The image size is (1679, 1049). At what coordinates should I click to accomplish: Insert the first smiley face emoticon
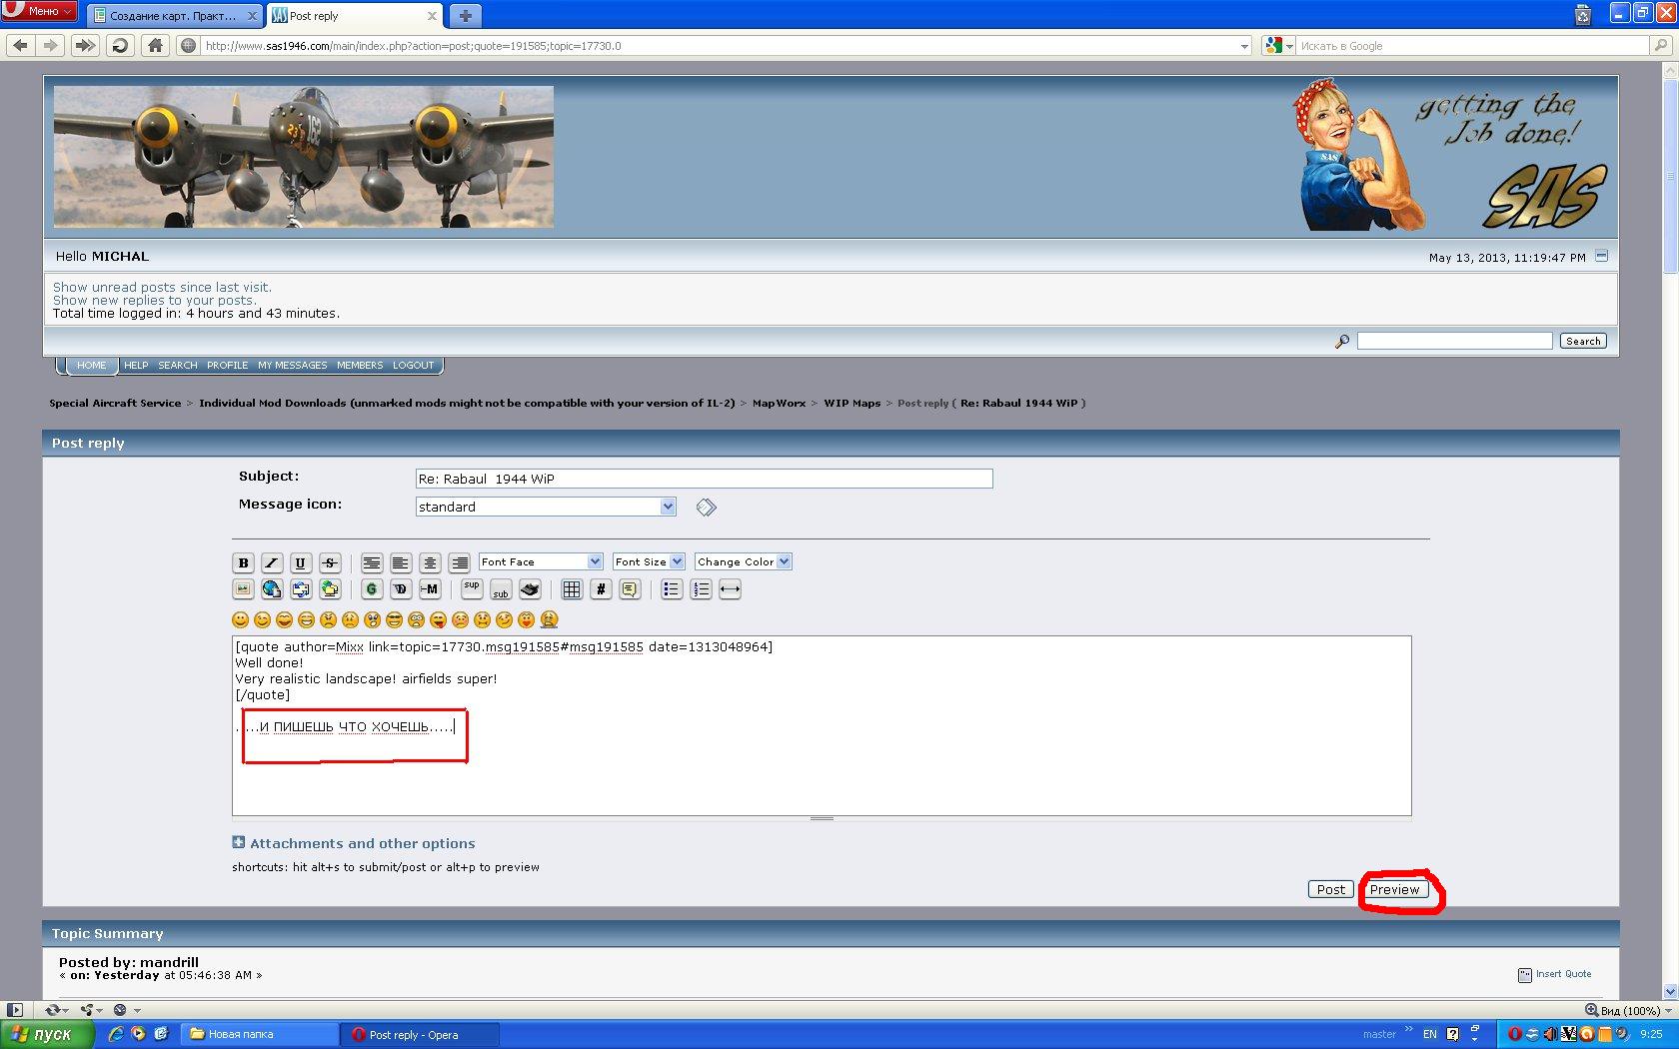241,620
